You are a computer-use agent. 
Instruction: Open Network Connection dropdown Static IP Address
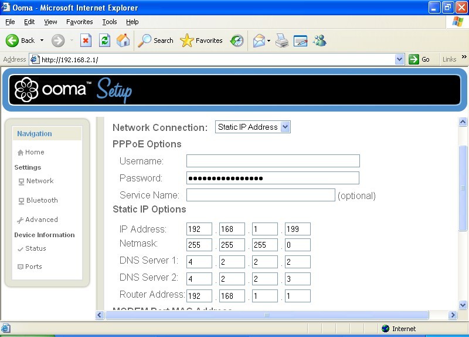(253, 127)
